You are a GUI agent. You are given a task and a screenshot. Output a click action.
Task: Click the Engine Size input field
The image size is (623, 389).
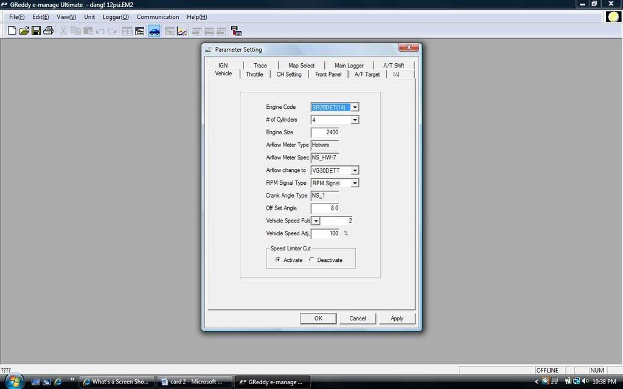pyautogui.click(x=325, y=133)
